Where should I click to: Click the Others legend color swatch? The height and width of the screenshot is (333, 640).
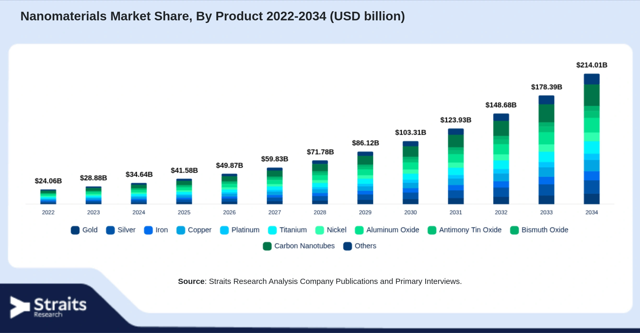pyautogui.click(x=348, y=246)
